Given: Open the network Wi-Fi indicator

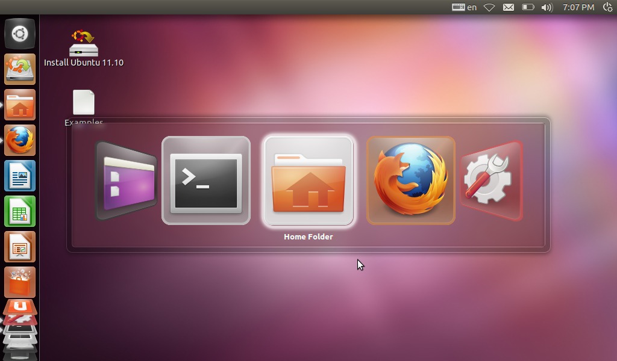Looking at the screenshot, I should click(x=489, y=7).
